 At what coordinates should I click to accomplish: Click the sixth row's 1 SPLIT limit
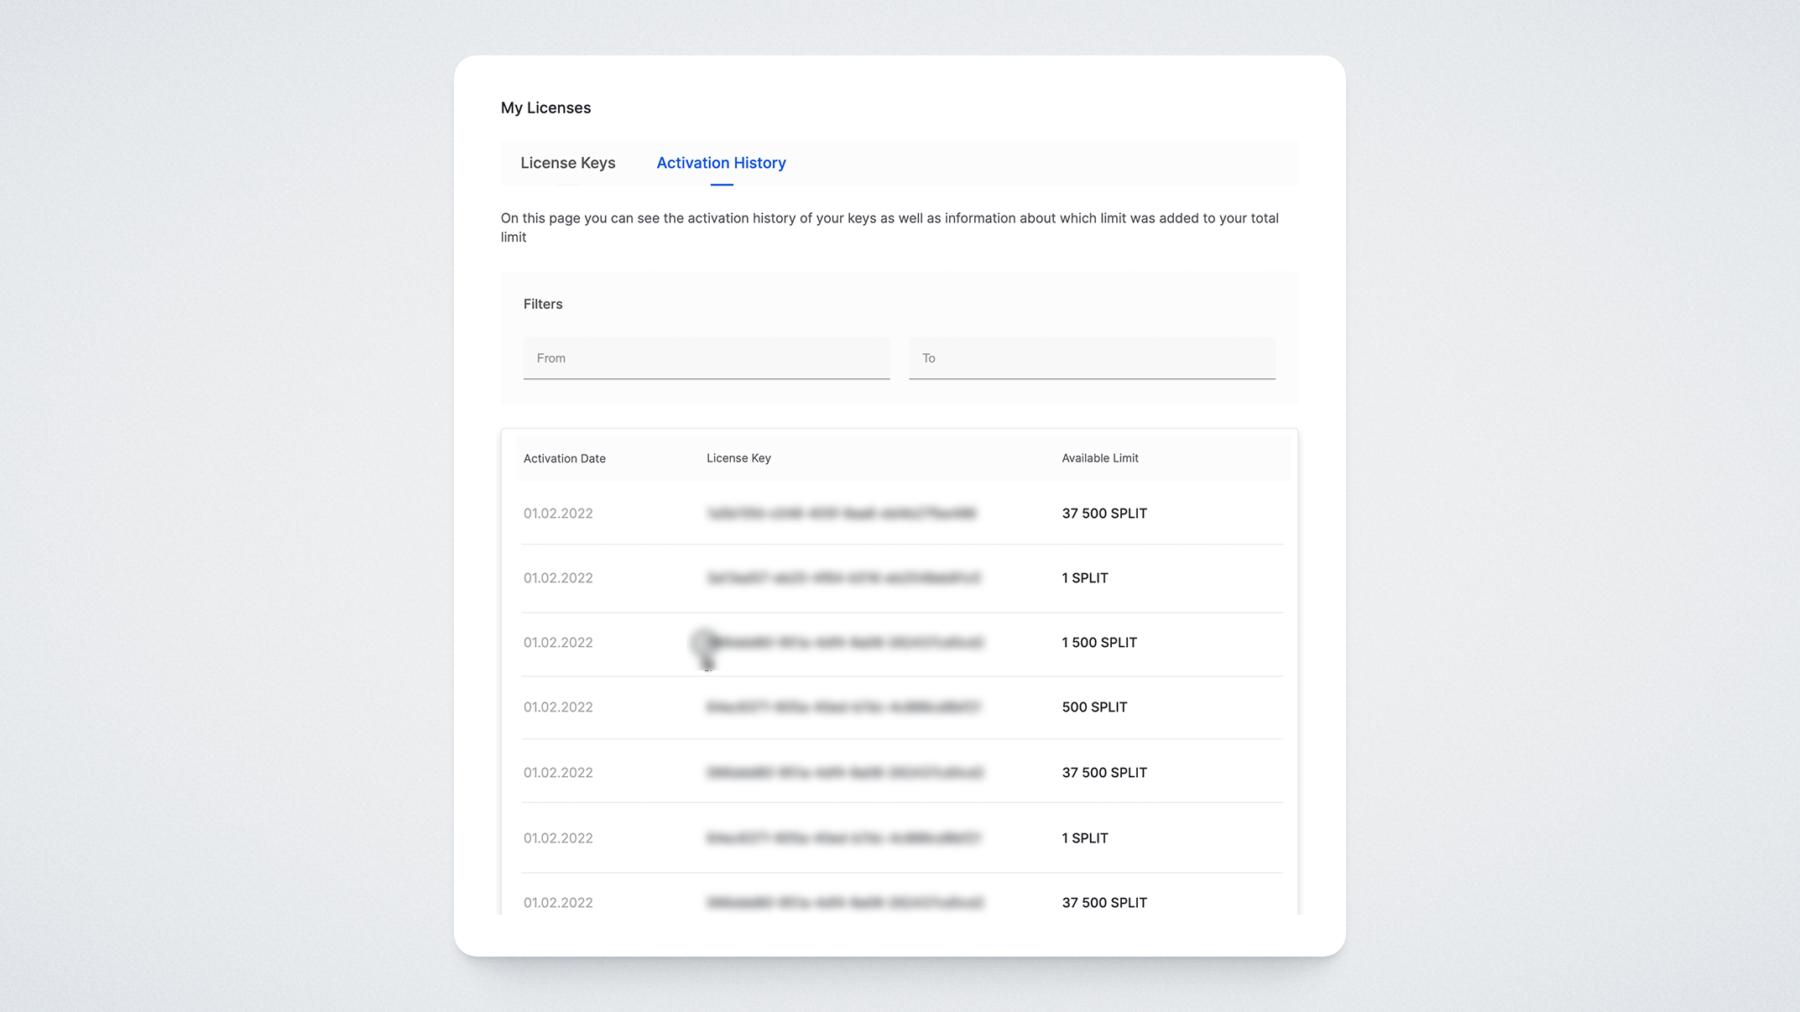1084,838
